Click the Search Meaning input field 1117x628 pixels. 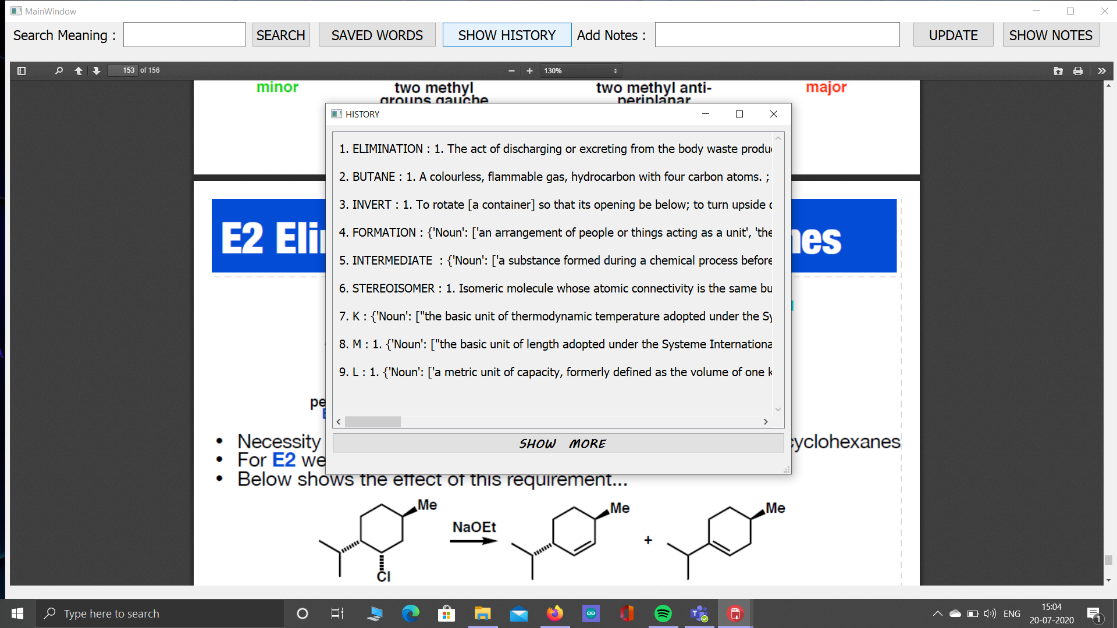pos(184,35)
